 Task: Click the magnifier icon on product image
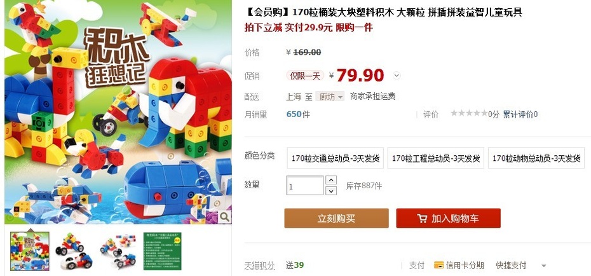click(x=224, y=217)
